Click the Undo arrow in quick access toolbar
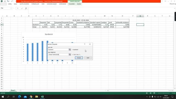Screen dimensions: 176x99 (x=8, y=1)
